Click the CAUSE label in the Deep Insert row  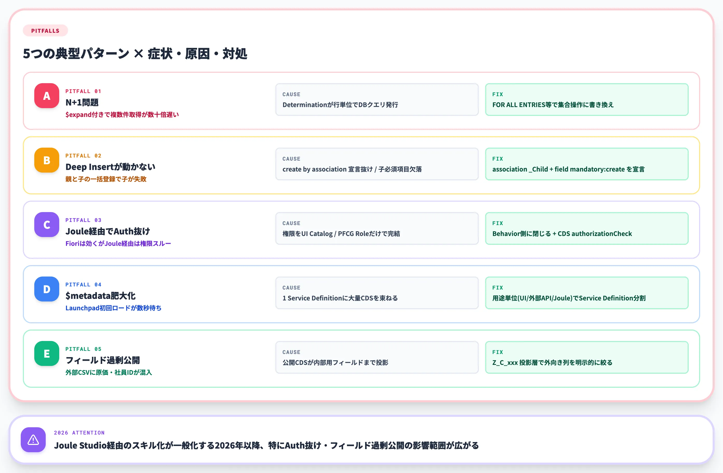[291, 159]
